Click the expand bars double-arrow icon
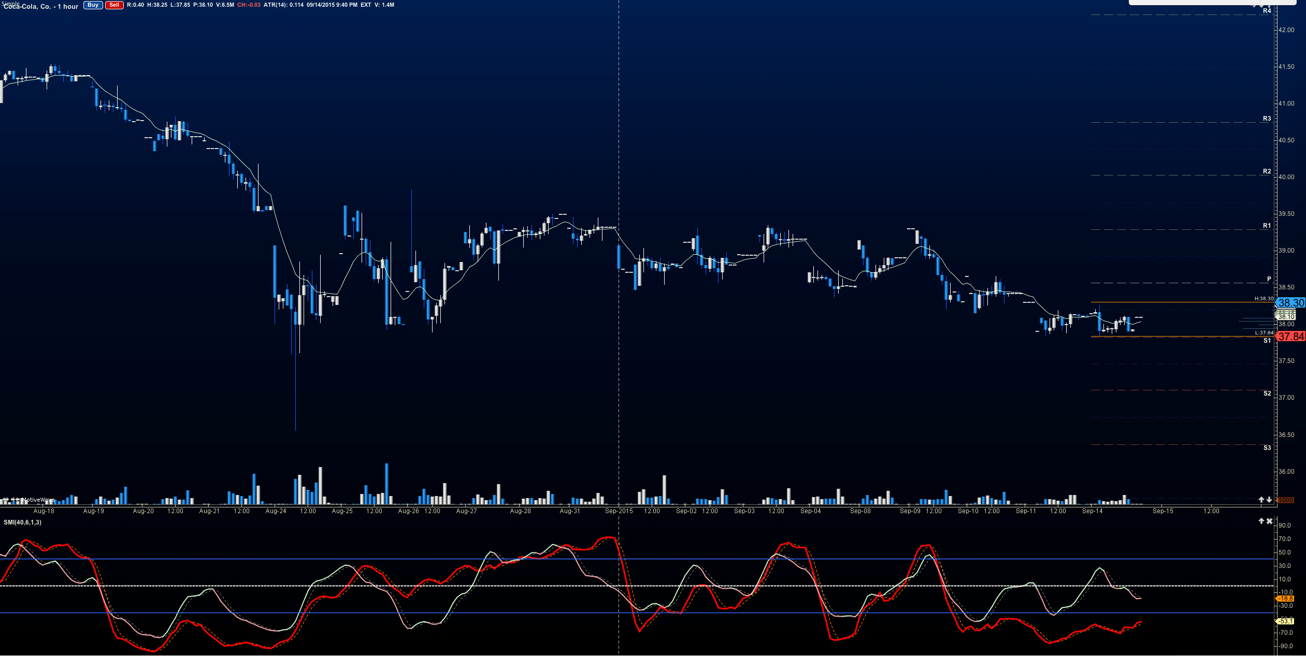Viewport: 1306px width, 656px height. pos(6,500)
